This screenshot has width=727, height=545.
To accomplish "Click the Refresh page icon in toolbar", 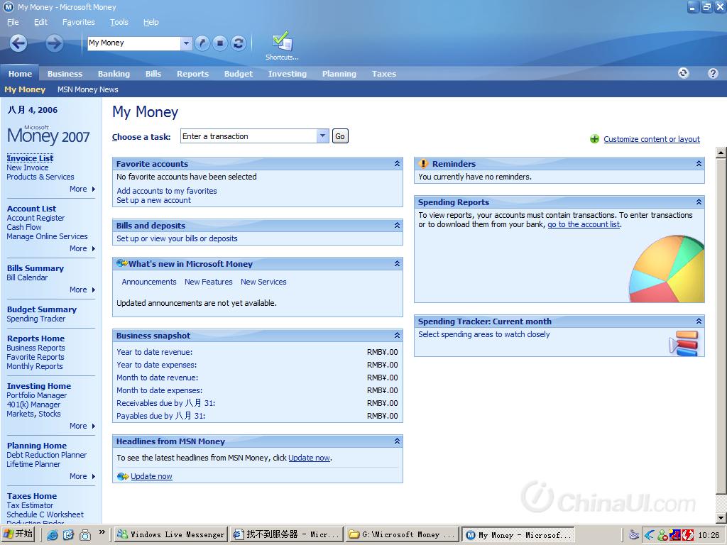I will (239, 43).
